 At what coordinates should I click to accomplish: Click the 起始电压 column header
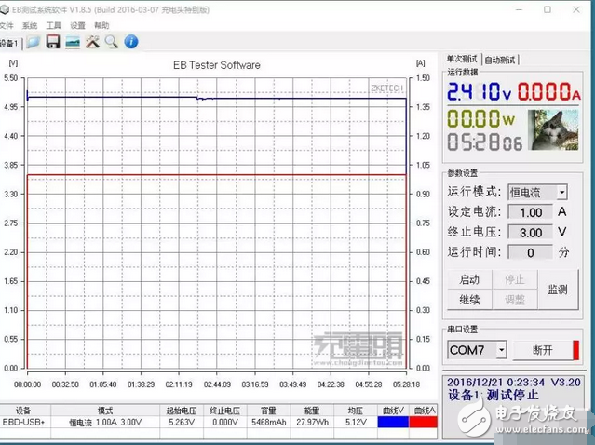coord(182,411)
